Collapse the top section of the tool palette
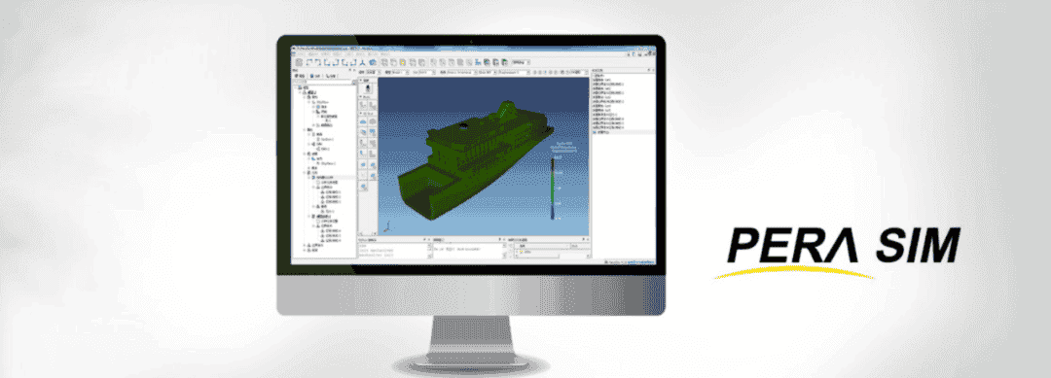The image size is (1051, 378). 361,81
